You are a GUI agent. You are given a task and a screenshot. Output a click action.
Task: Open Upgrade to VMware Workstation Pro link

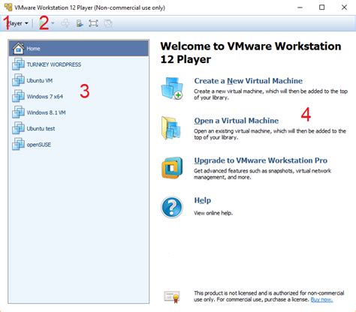(261, 160)
